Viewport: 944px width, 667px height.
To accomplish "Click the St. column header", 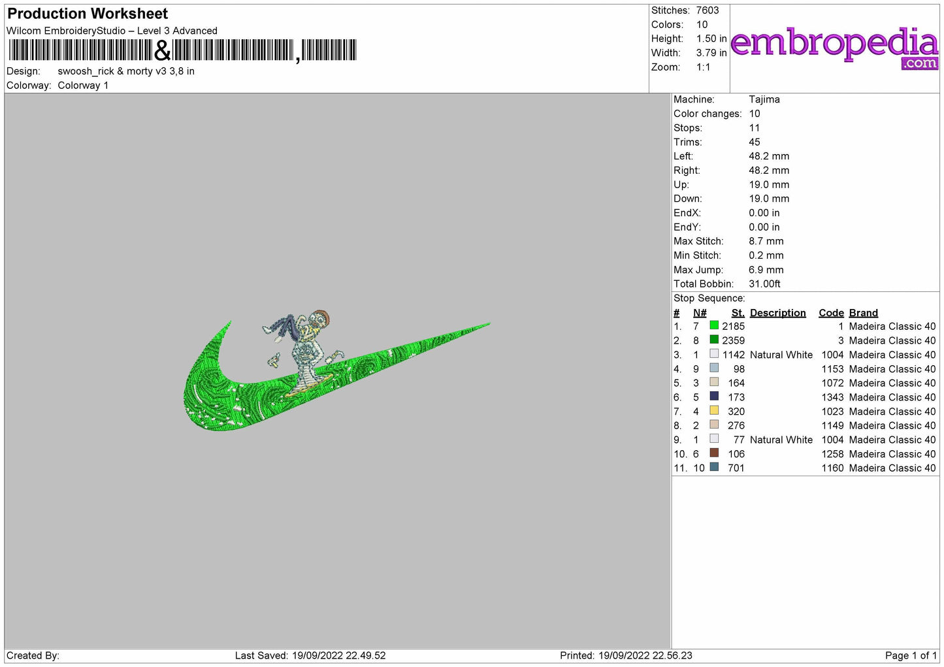I will point(738,313).
